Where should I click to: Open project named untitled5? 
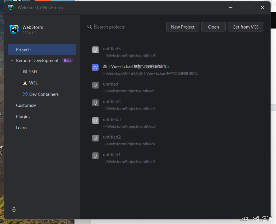coord(112,49)
